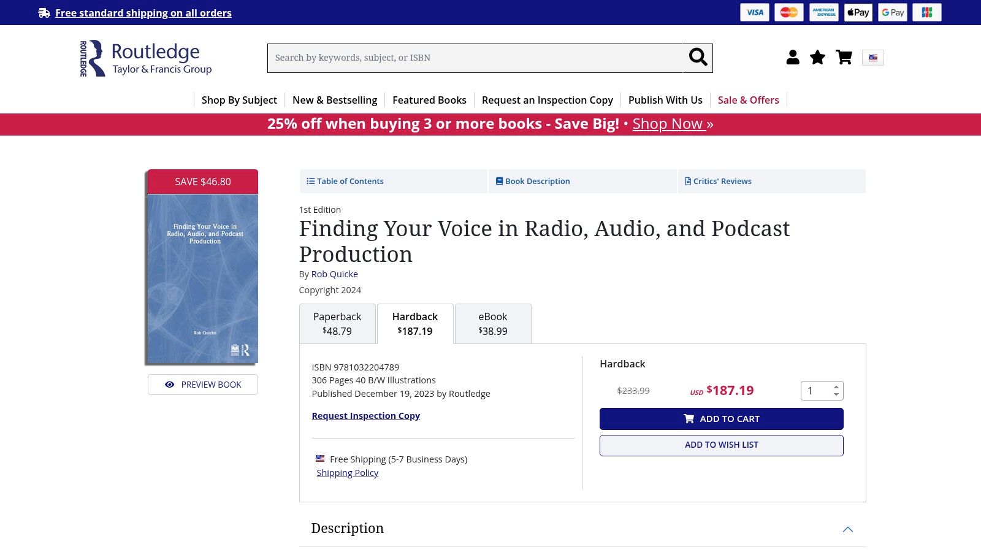Click the Apple Pay icon
Viewport: 981px width, 552px height.
pos(858,12)
